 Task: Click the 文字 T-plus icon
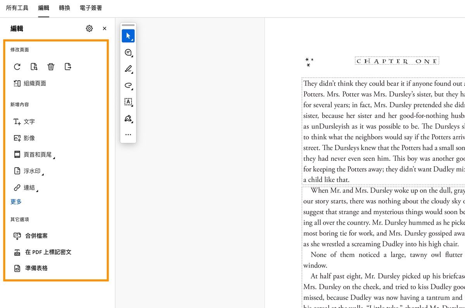[x=17, y=122]
